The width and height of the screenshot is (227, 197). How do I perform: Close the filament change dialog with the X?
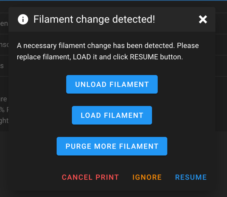click(203, 19)
